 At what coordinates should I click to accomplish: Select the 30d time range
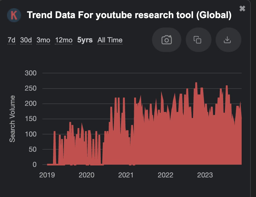point(26,40)
